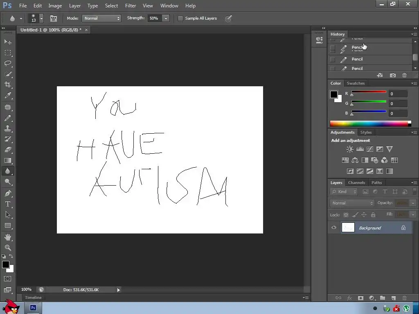Select the Horizontal Type tool
Viewport: 419px width, 314px height.
7,204
